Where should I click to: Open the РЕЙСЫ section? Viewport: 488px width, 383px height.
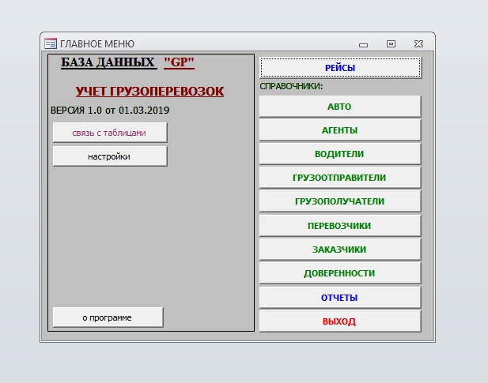[x=340, y=68]
